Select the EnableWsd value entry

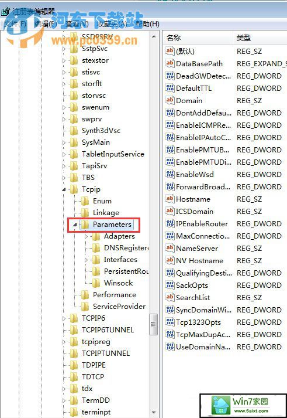click(x=195, y=174)
